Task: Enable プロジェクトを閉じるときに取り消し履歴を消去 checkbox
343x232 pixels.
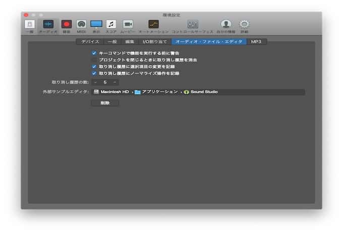Action: [94, 60]
